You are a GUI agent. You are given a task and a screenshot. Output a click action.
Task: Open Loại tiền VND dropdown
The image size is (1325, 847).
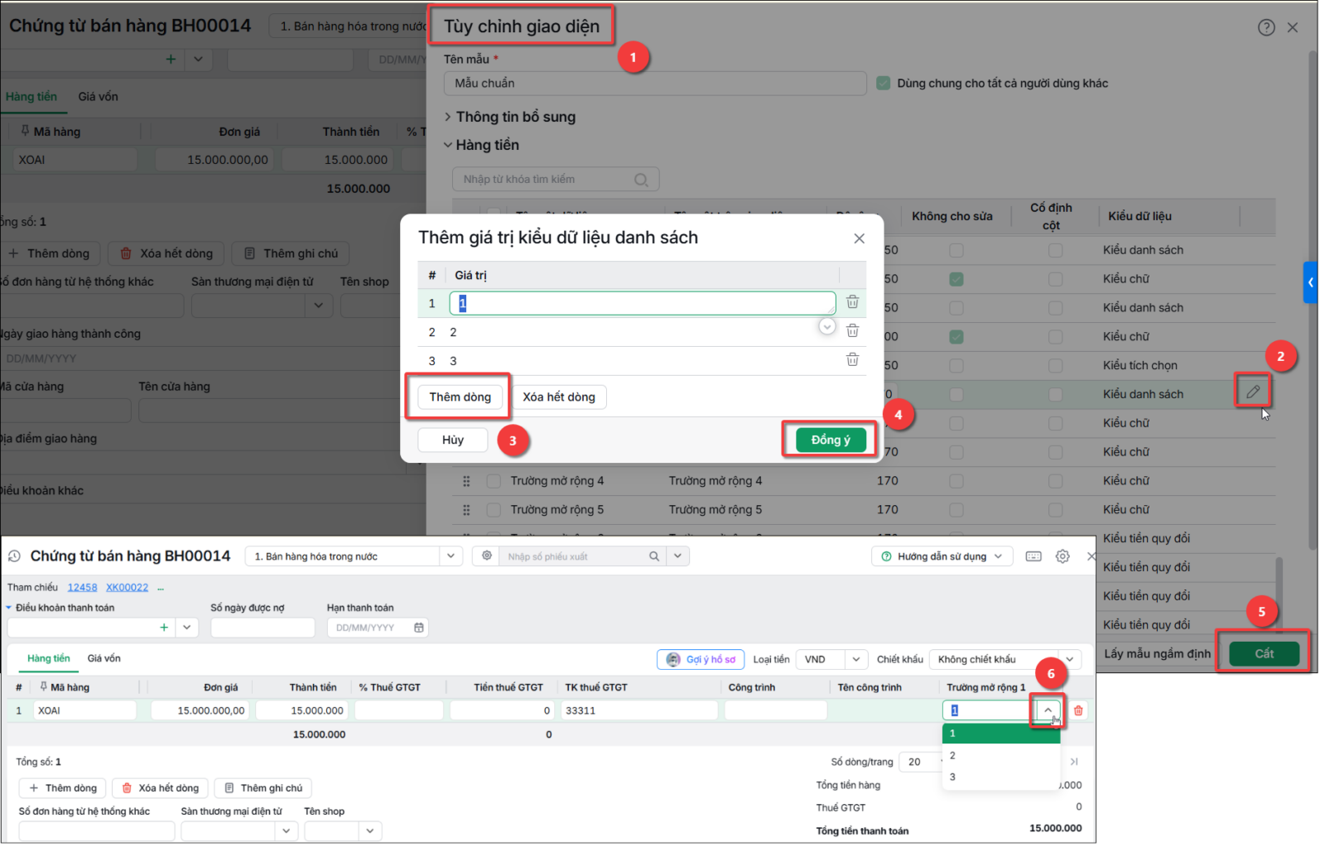[x=832, y=659]
